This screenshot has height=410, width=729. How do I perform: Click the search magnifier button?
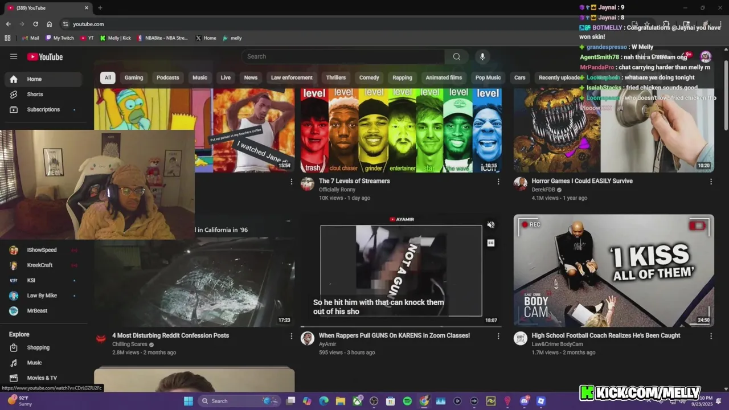[456, 56]
